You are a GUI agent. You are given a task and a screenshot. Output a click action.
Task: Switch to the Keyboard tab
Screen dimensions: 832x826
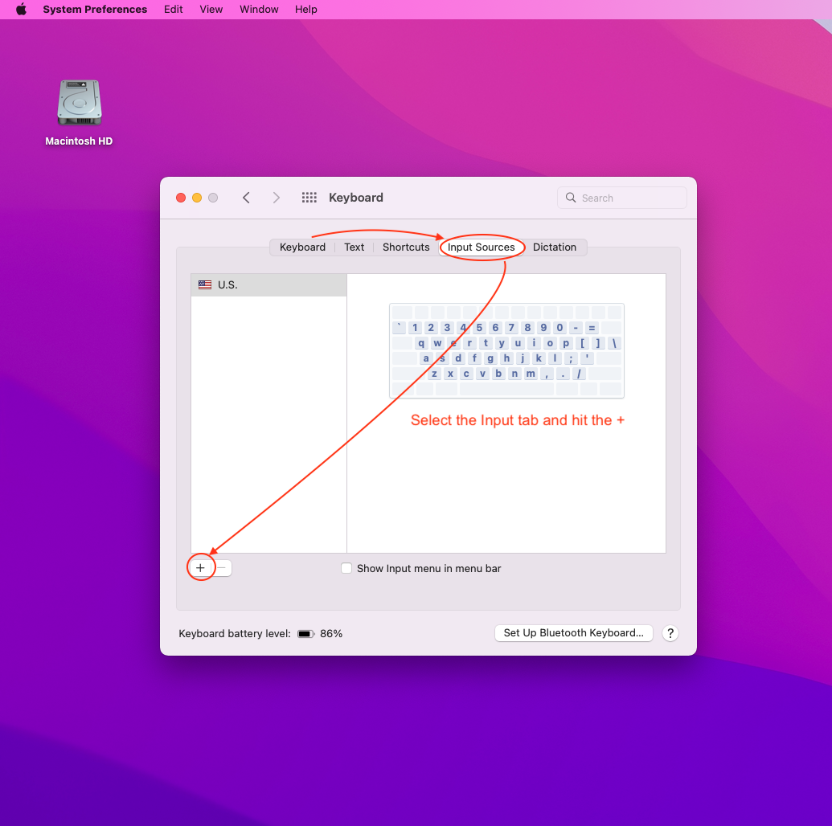coord(302,247)
